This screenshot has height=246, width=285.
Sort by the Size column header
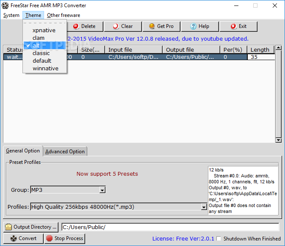click(91, 50)
